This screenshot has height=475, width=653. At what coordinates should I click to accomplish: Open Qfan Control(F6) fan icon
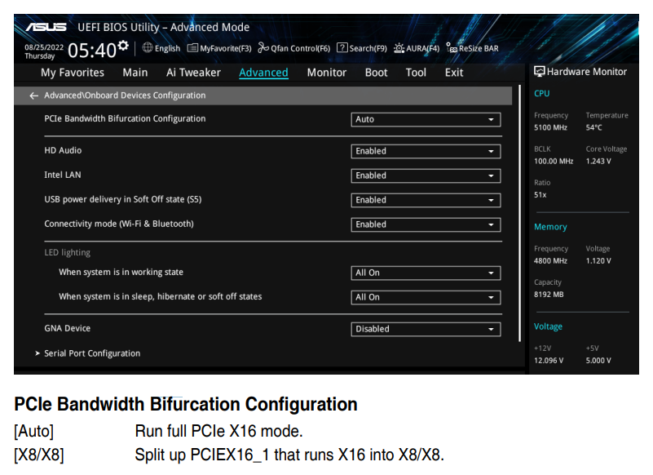263,48
